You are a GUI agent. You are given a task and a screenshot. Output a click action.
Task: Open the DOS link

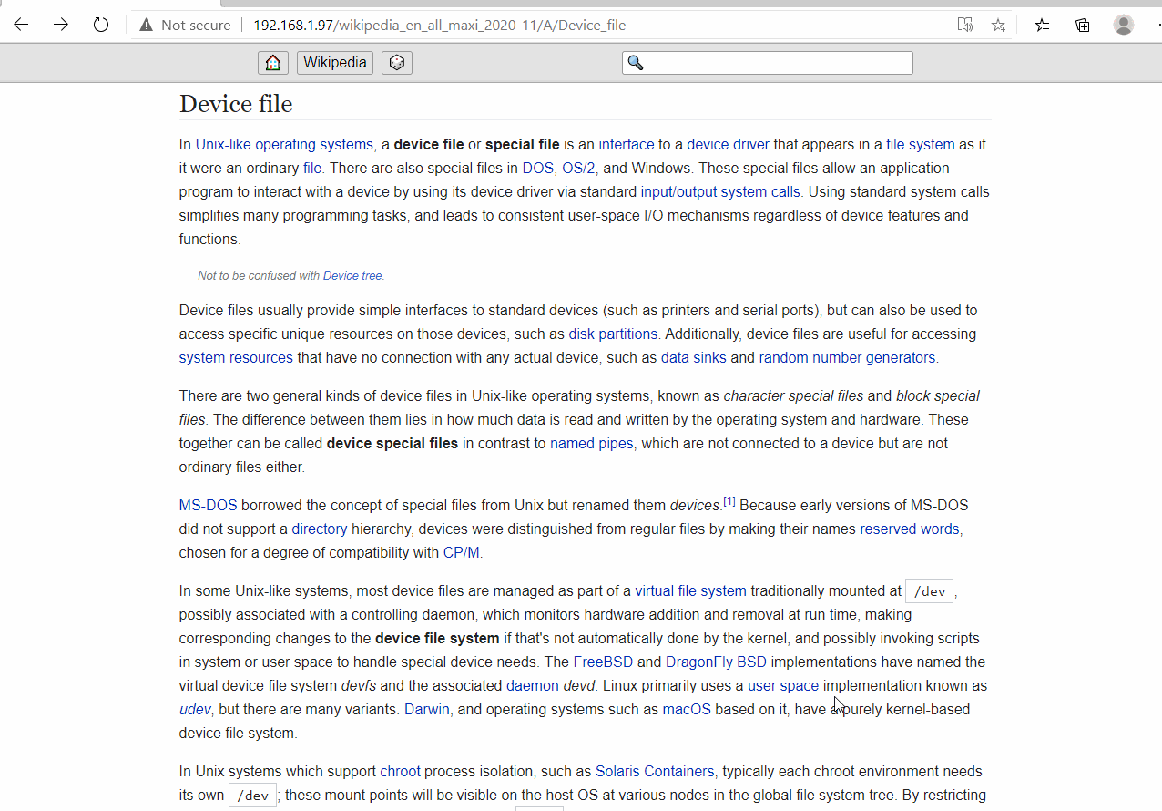click(537, 168)
